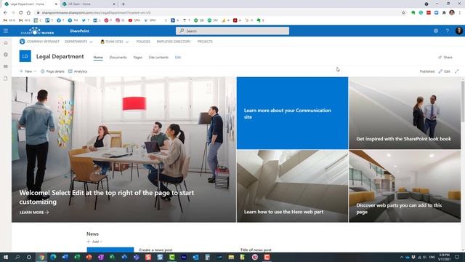Open Windows notification center icon
Image resolution: width=465 pixels, height=262 pixels.
click(x=457, y=257)
